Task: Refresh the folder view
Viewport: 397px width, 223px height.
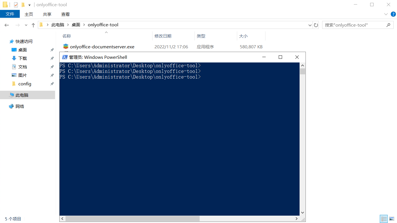Action: tap(316, 25)
